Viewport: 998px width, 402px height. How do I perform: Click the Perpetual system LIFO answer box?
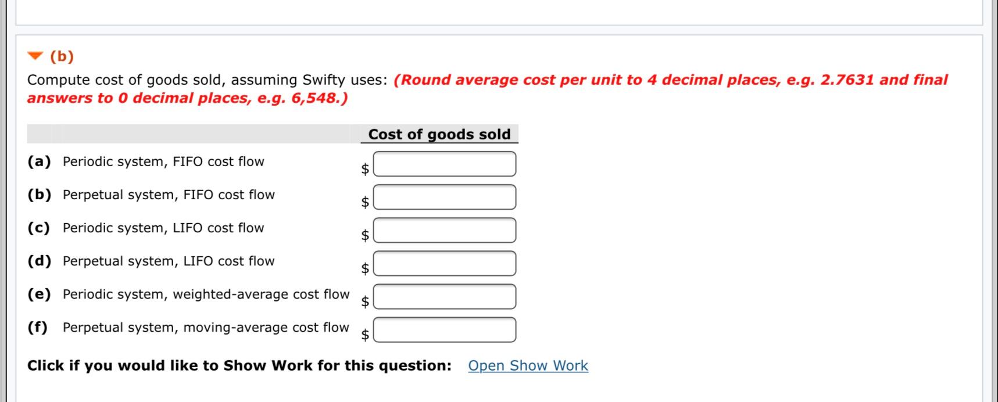point(445,263)
